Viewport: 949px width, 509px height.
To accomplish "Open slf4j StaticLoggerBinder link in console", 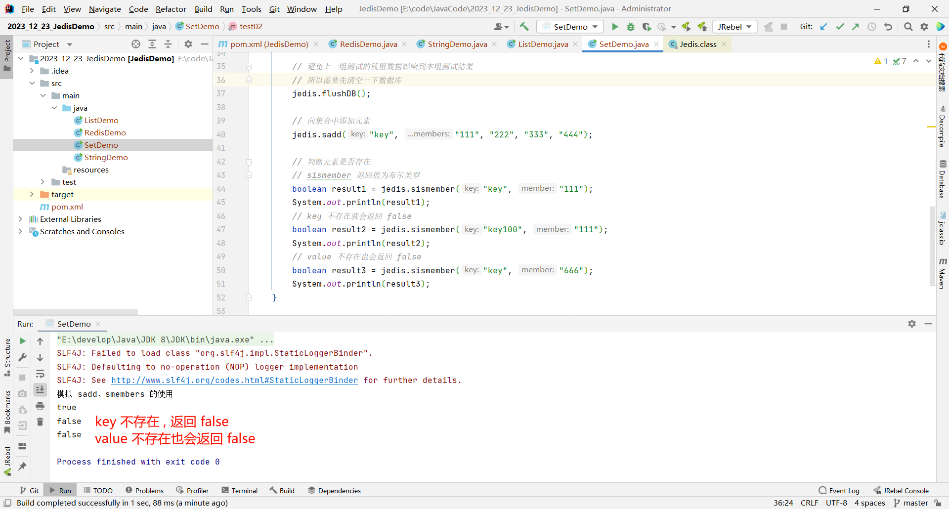I will point(234,380).
